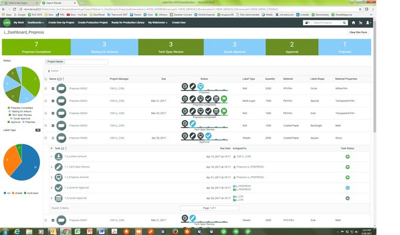Expand the Prepress 00003 row
400x235 pixels.
[x=53, y=101]
